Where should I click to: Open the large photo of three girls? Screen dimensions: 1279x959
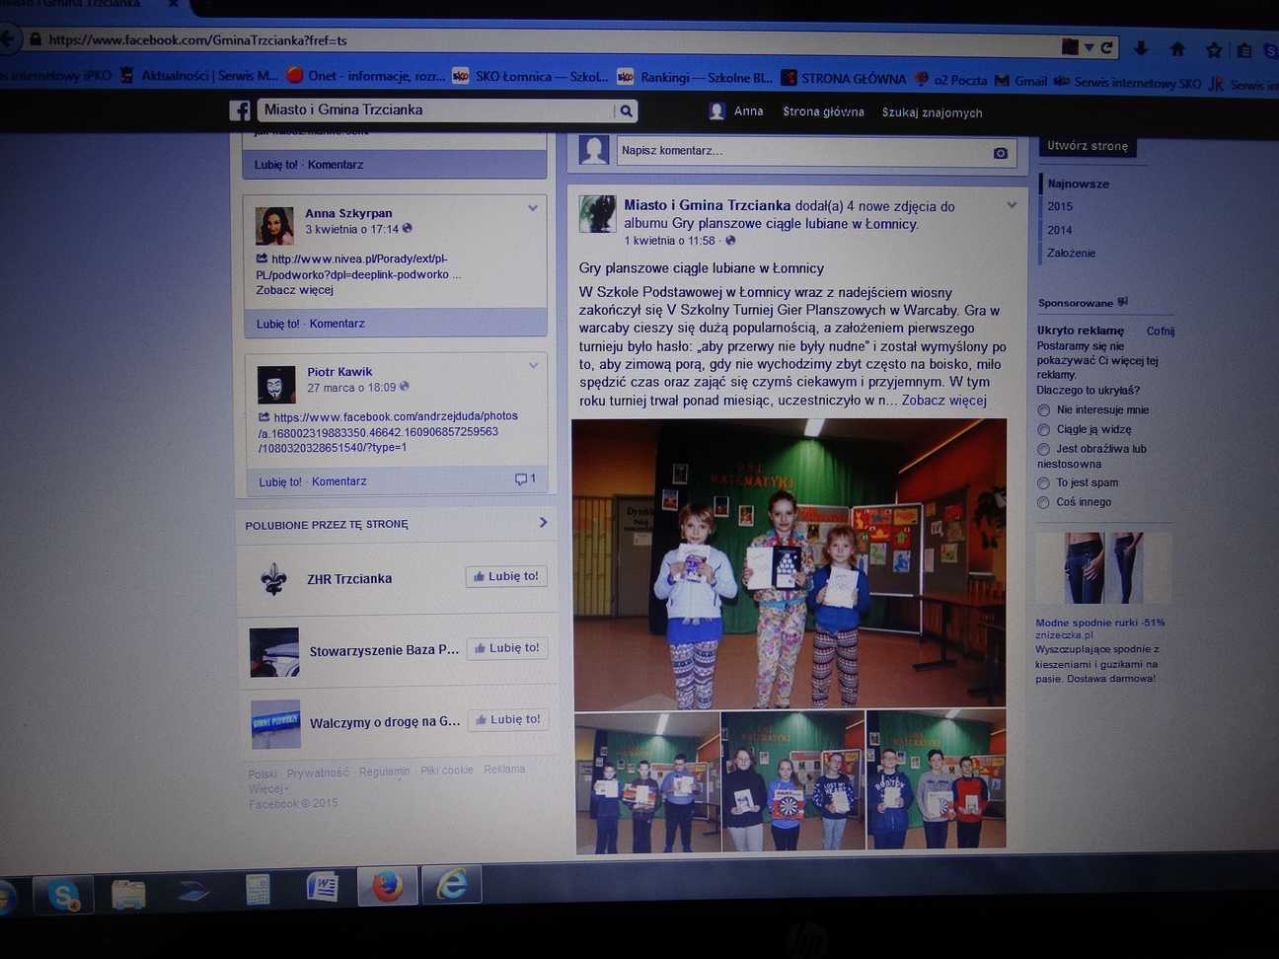pos(790,562)
